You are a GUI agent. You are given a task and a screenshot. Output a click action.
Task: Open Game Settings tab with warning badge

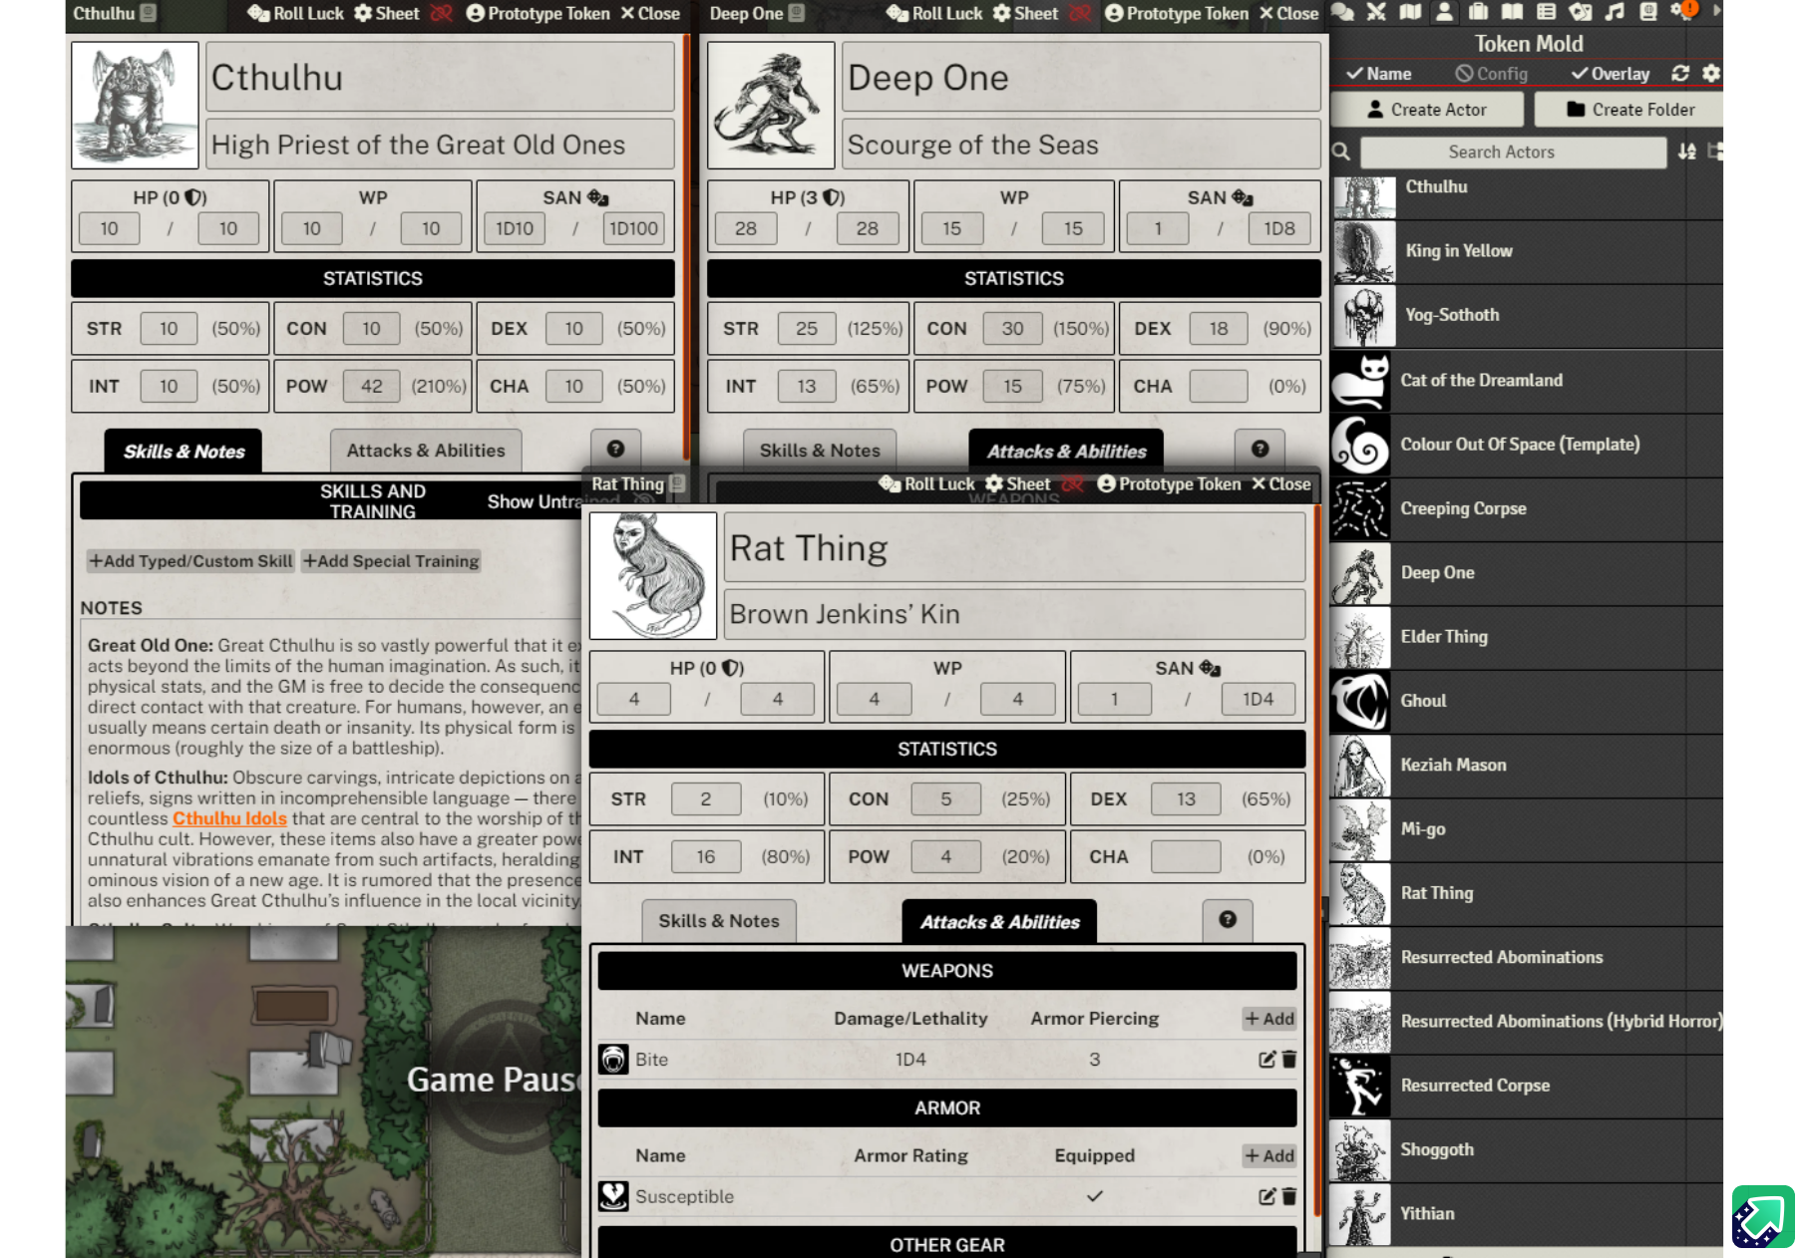point(1683,11)
